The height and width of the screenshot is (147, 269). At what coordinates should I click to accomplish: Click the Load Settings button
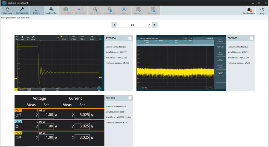pos(95,10)
